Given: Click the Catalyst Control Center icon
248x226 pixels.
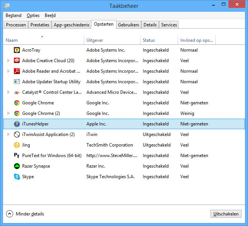Looking at the screenshot, I should point(17,92).
